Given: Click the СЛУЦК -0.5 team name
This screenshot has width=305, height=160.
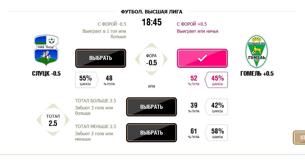Looking at the screenshot, I should pyautogui.click(x=46, y=74).
